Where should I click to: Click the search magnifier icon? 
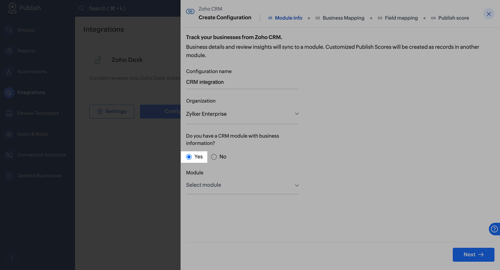pos(81,8)
